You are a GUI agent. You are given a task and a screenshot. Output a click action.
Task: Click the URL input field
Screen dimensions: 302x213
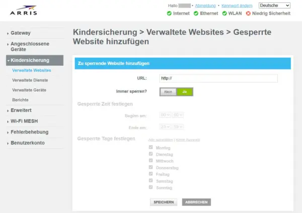coord(218,78)
